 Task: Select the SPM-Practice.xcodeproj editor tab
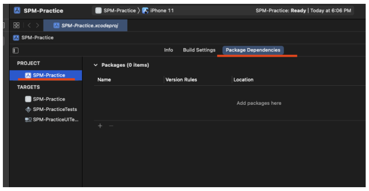coord(85,25)
